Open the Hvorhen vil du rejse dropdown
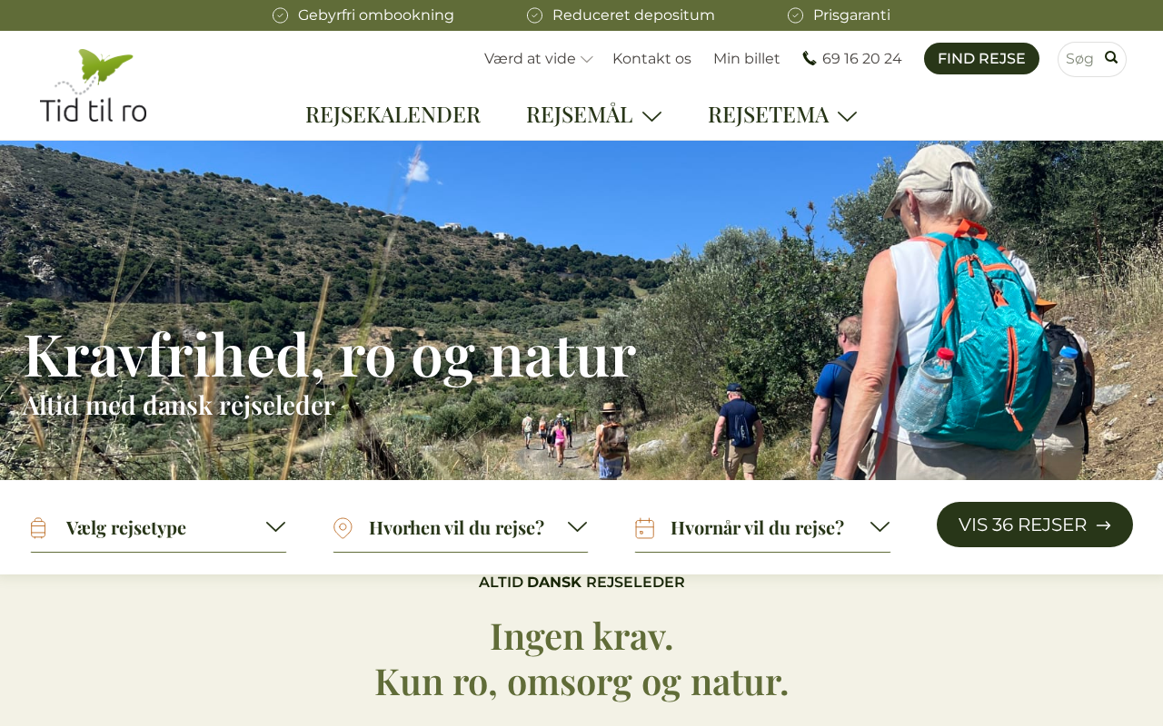The height and width of the screenshot is (726, 1163). (x=461, y=528)
